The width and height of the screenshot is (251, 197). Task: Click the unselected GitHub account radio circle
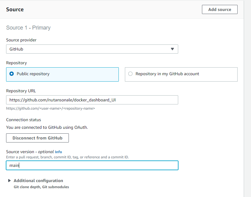130,74
